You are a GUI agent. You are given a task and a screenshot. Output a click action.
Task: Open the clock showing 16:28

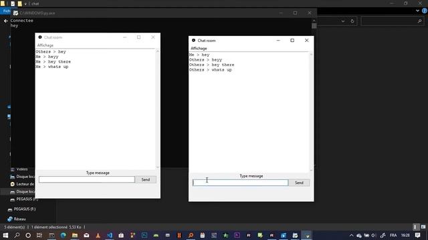[x=405, y=235]
